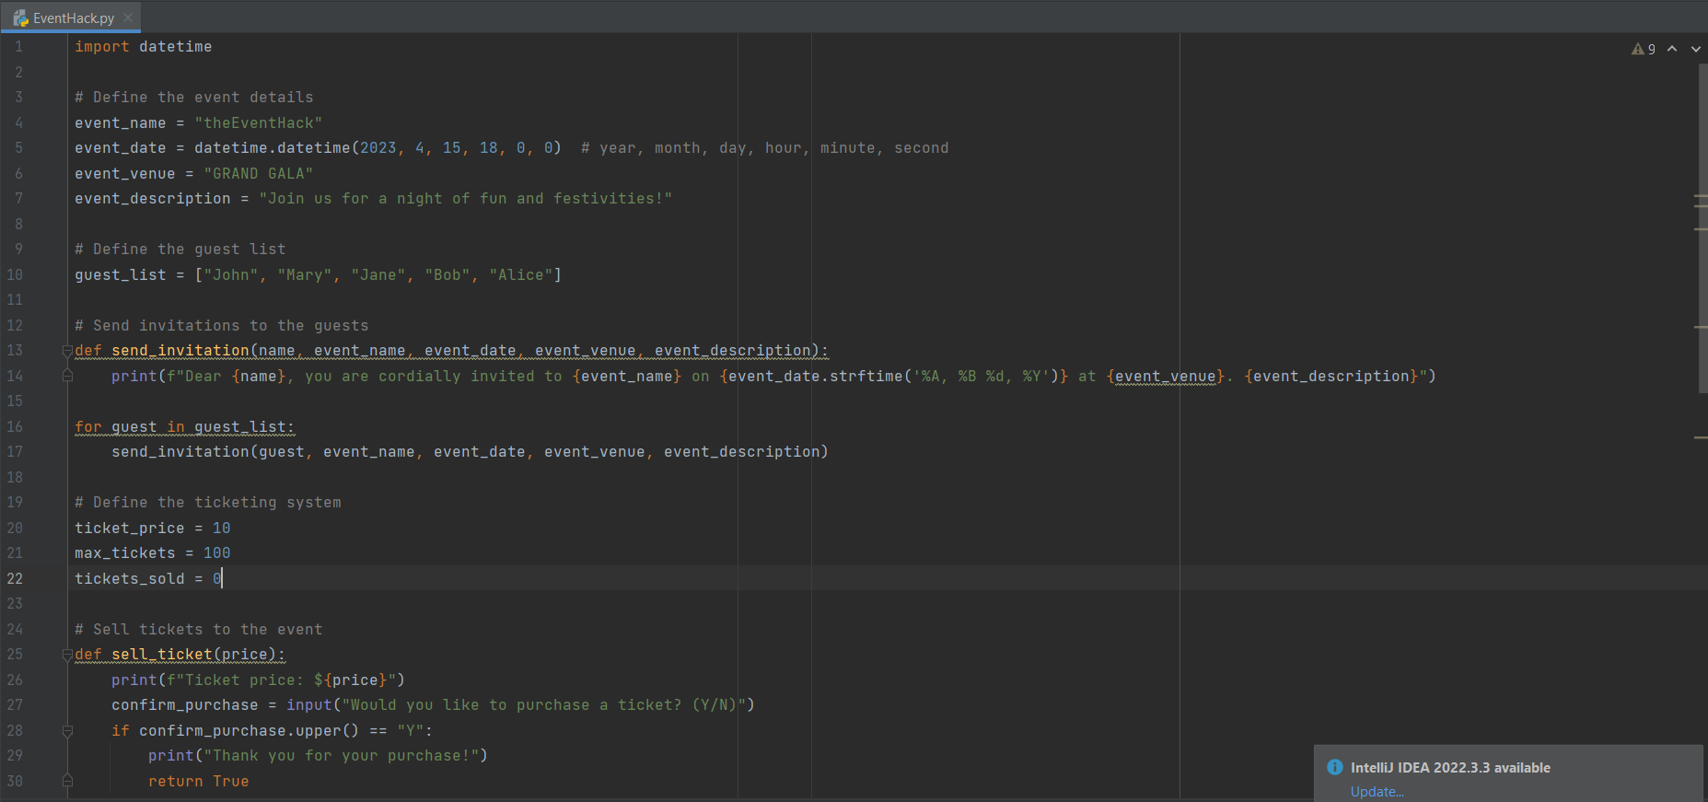The image size is (1708, 802).
Task: Click the max_tickets value 100
Action: coord(217,553)
